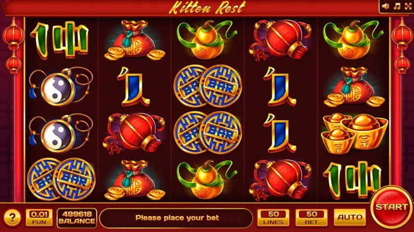Screen dimensions: 414x232
Task: Enable AUTO spin mode
Action: point(350,218)
